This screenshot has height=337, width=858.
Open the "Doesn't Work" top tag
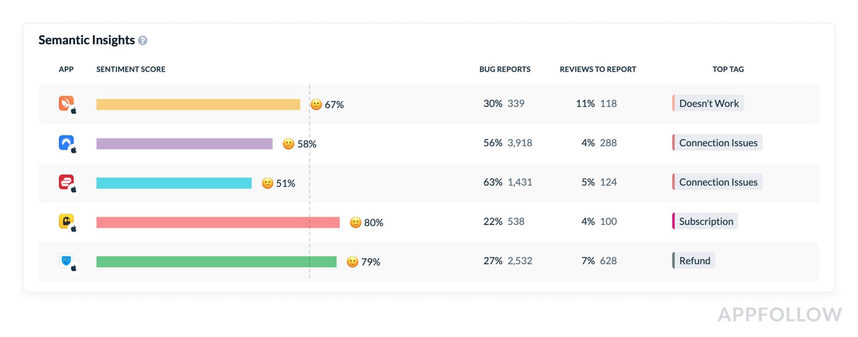click(x=708, y=103)
